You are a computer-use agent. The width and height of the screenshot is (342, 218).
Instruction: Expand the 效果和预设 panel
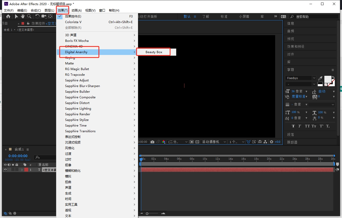click(x=296, y=46)
